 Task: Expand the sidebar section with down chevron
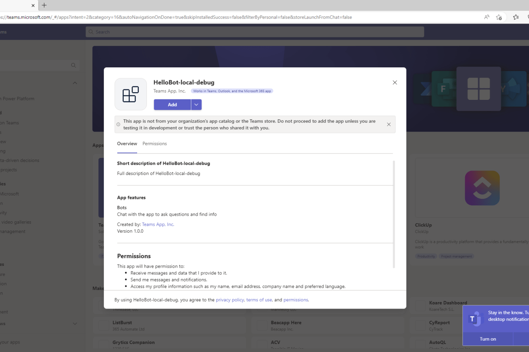pos(75,324)
